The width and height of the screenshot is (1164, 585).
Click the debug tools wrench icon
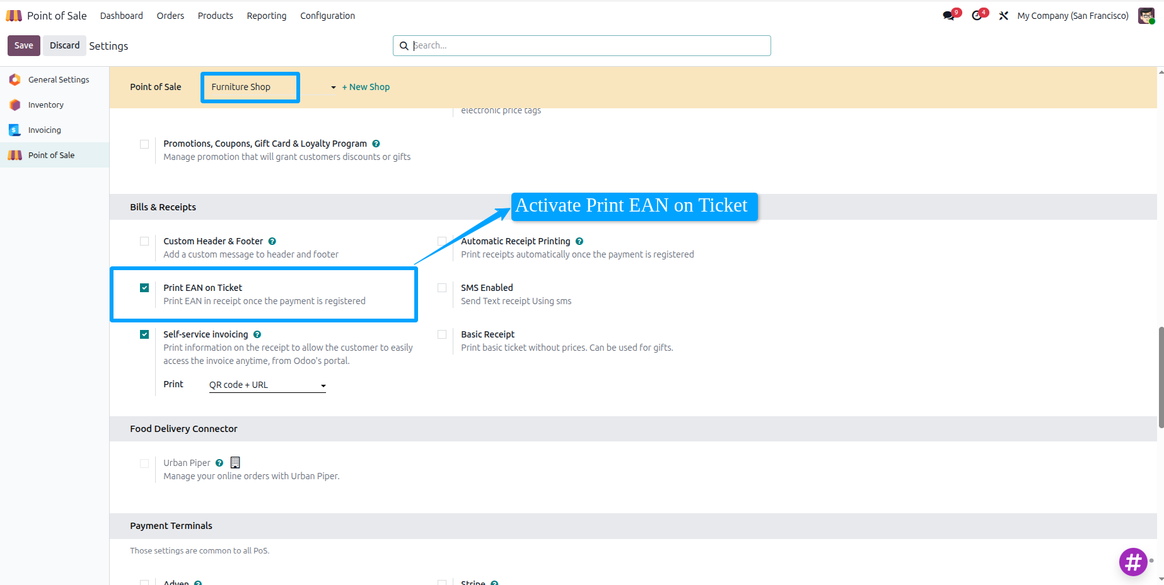[1004, 16]
